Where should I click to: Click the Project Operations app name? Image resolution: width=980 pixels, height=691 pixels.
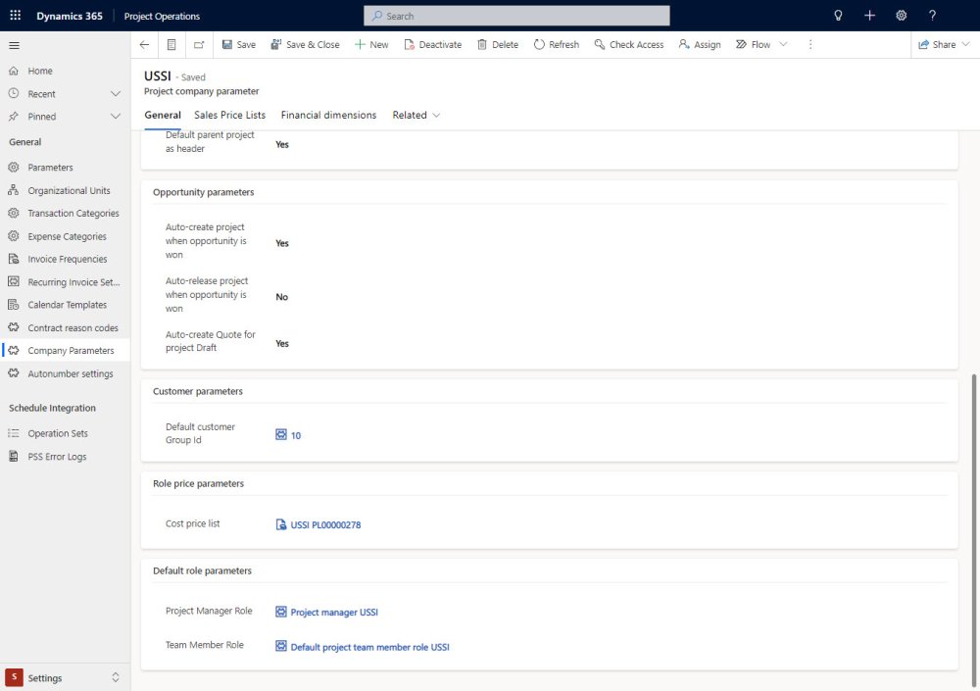pyautogui.click(x=162, y=17)
